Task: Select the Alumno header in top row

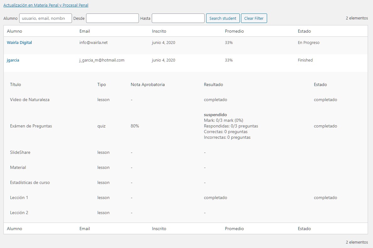Action: coord(14,31)
